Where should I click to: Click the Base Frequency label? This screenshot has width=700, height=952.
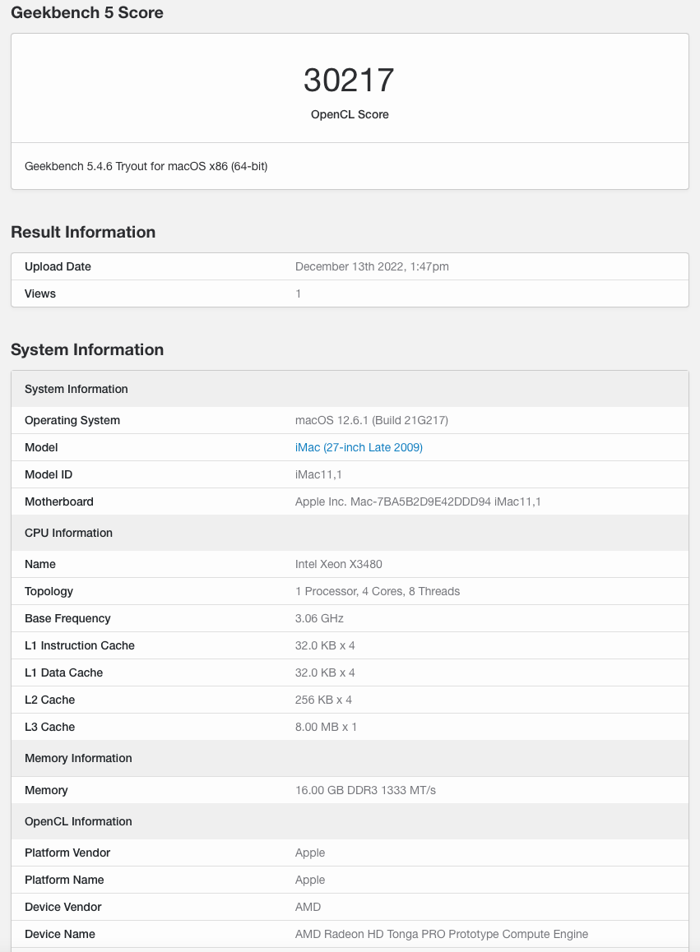[67, 619]
